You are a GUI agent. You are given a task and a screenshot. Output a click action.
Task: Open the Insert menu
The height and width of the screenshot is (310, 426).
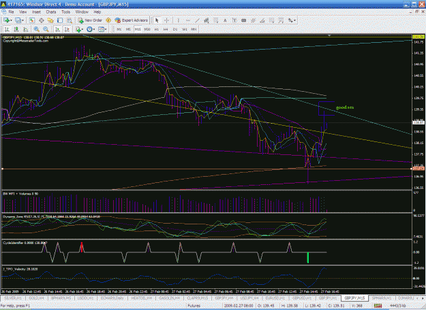[36, 12]
